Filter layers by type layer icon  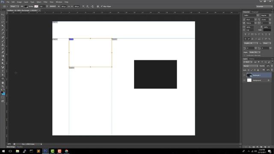[262, 62]
